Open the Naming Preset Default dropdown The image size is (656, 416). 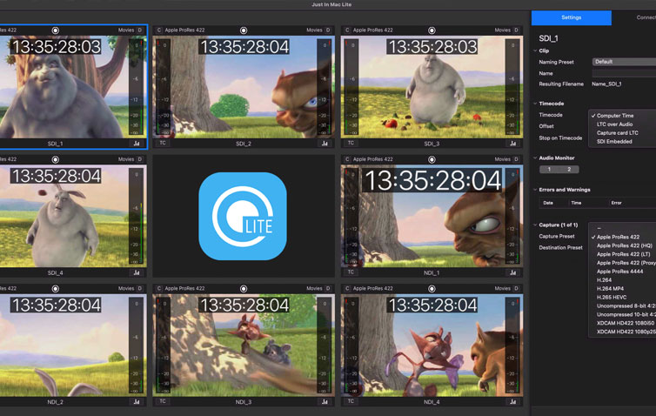click(623, 62)
